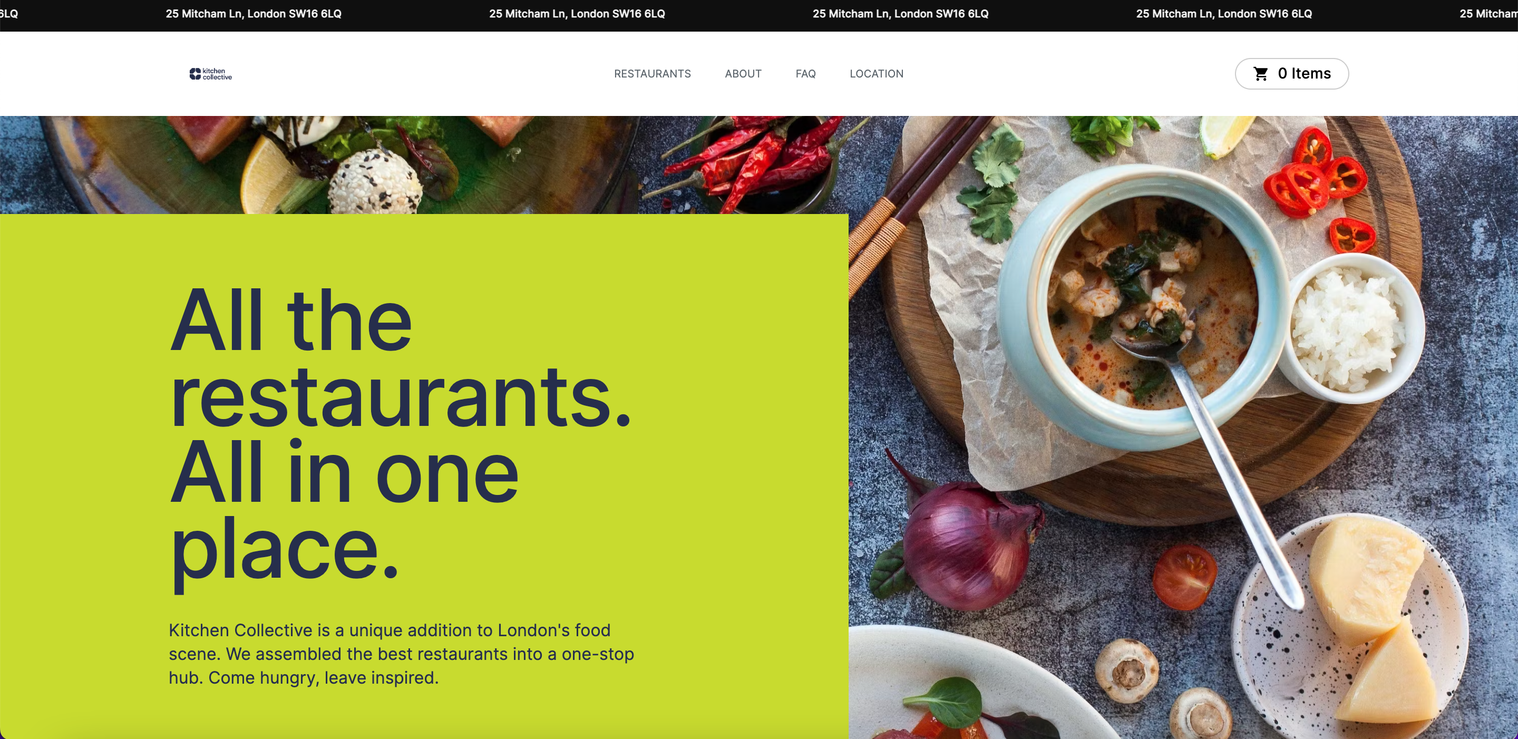Open the 0 Items cart button
This screenshot has width=1518, height=739.
(x=1292, y=74)
